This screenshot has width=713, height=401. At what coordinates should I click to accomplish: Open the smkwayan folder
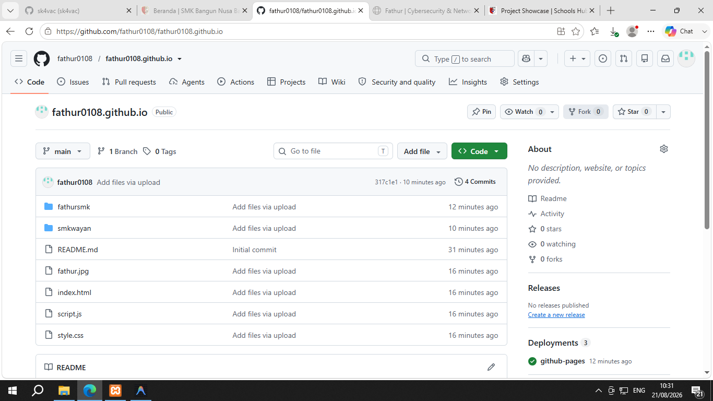[x=74, y=228]
